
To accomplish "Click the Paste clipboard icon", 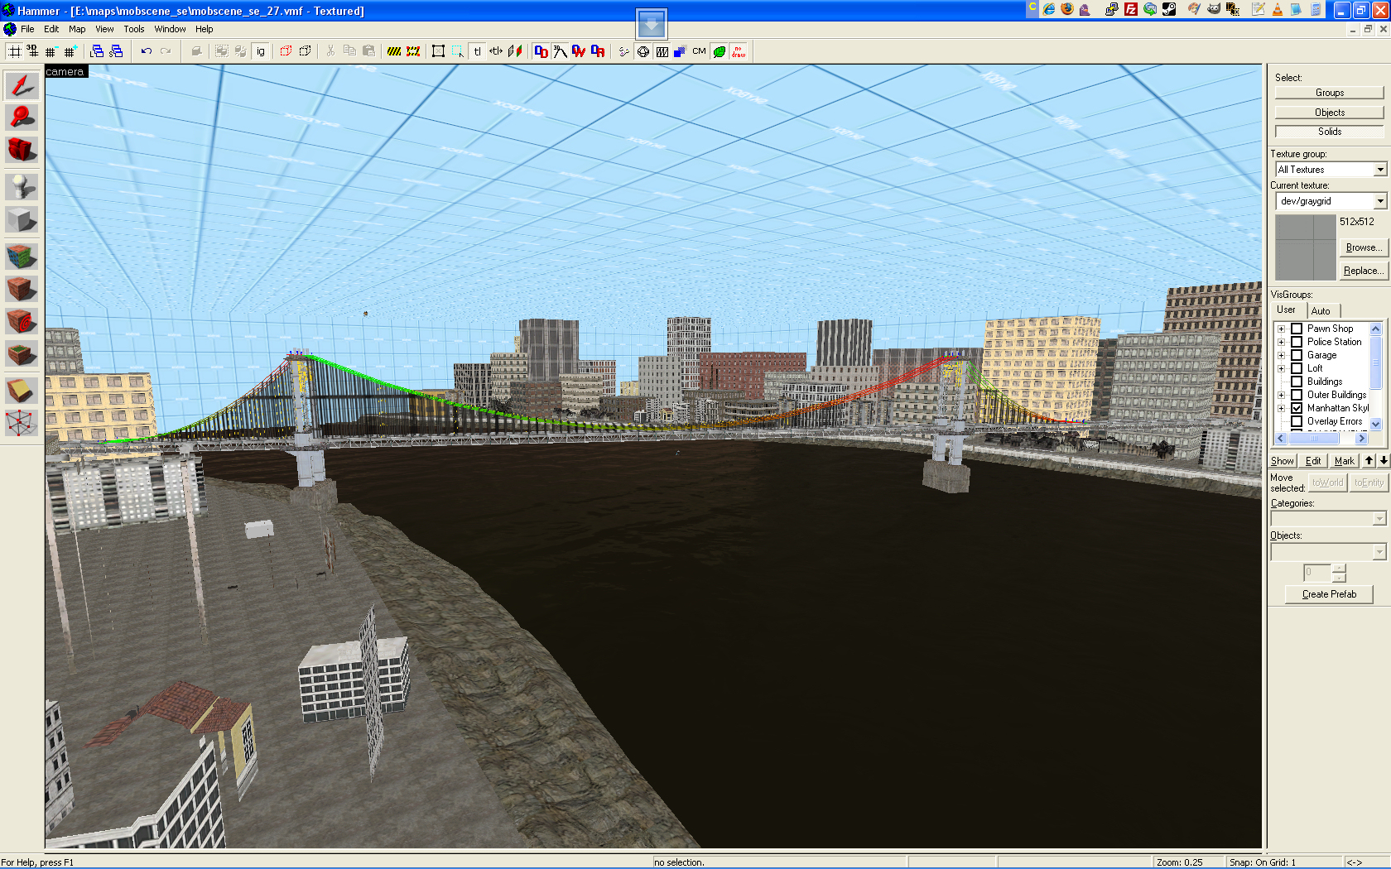I will tap(369, 51).
